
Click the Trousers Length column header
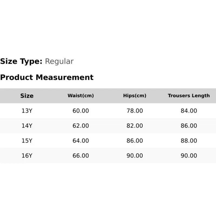(189, 96)
